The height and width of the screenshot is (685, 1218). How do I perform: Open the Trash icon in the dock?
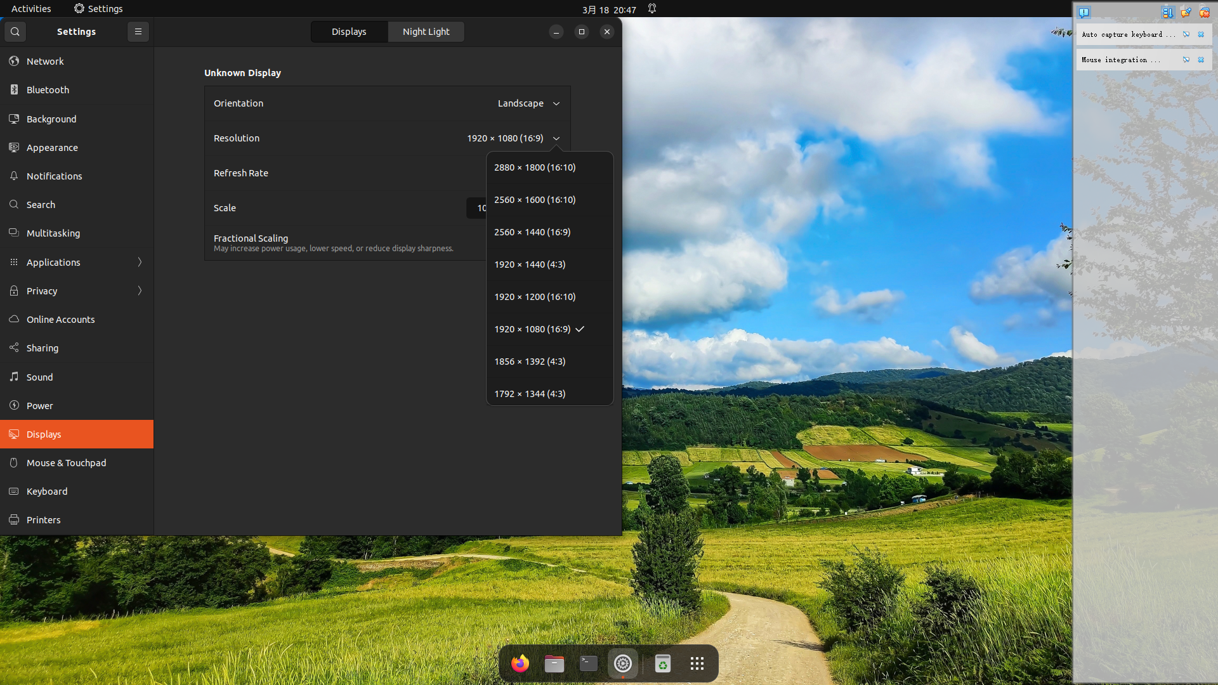(x=662, y=663)
